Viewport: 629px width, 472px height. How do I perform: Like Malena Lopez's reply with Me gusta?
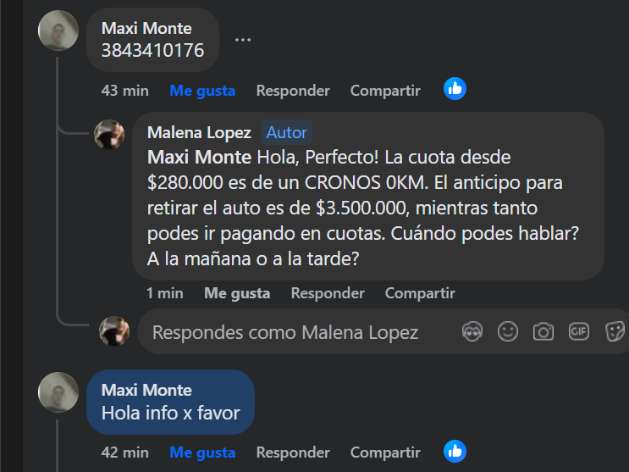237,293
